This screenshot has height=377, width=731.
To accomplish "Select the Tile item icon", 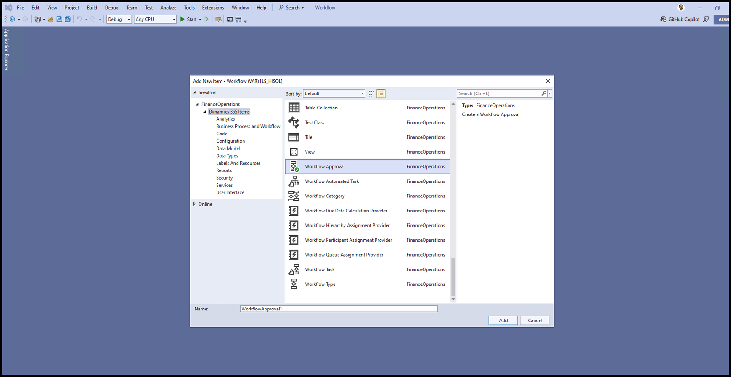I will pyautogui.click(x=294, y=137).
